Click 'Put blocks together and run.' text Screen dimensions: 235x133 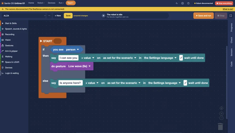pos(118,17)
